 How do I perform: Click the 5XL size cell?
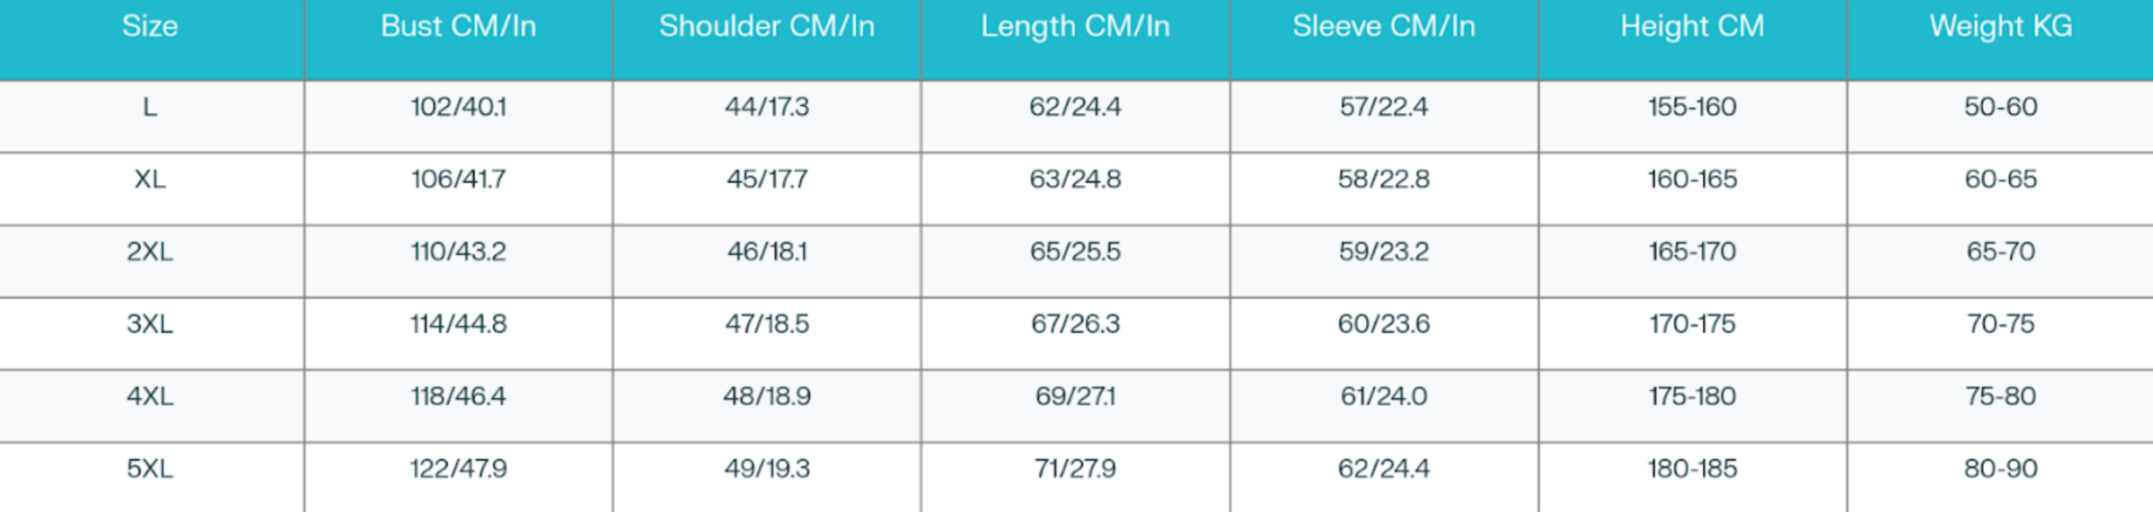coord(150,469)
